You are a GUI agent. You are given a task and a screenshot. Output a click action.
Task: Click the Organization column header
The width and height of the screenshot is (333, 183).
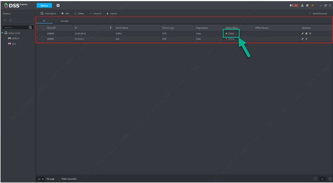[x=202, y=28]
